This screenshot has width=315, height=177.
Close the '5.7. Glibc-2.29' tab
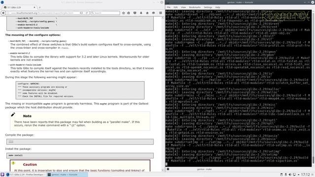pos(34,7)
